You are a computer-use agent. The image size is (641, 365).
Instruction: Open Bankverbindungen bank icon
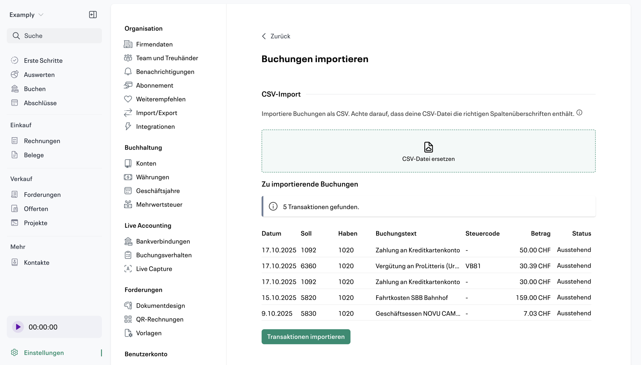pyautogui.click(x=128, y=241)
